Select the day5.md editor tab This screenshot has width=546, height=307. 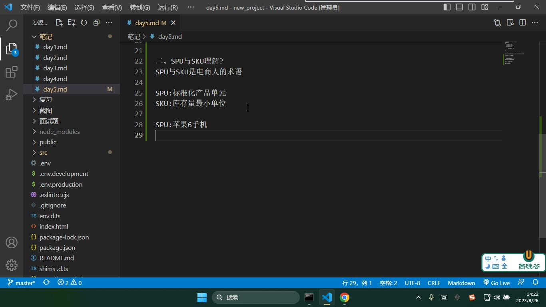(149, 23)
